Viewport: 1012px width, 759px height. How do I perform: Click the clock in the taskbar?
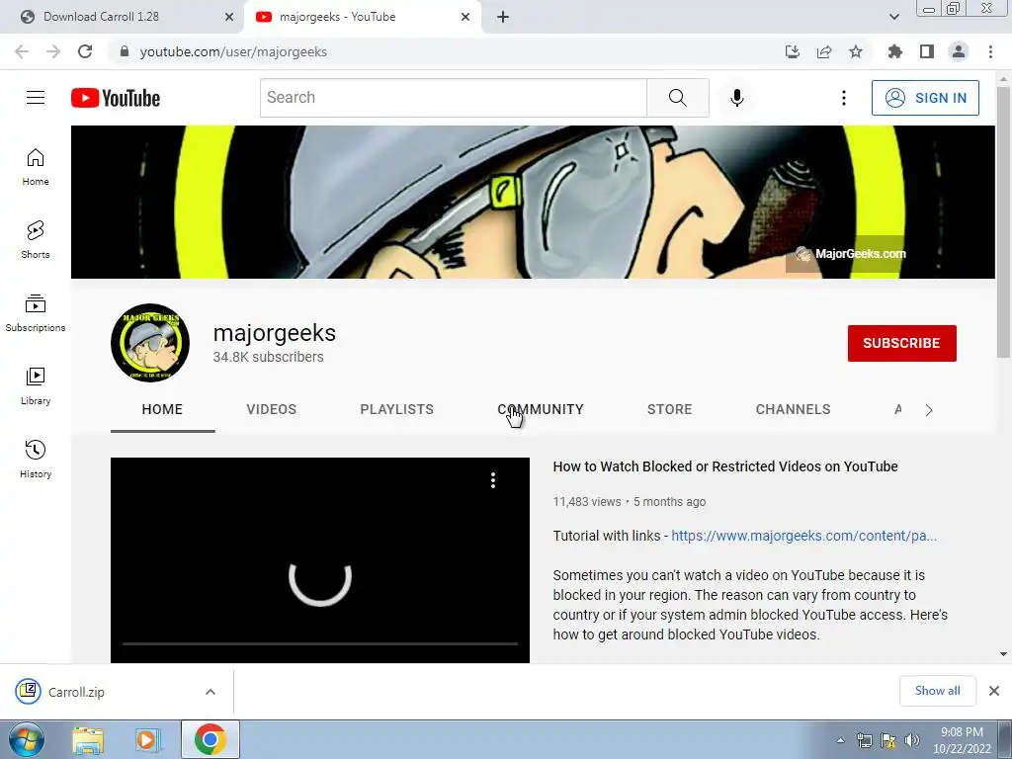click(x=962, y=740)
